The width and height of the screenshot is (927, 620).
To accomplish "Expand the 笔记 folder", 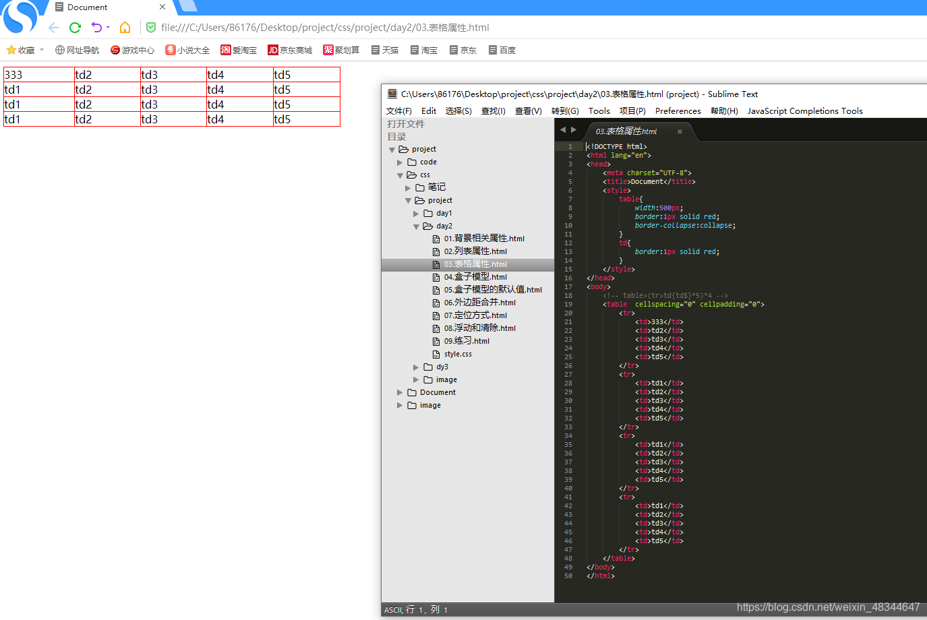I will pos(408,188).
